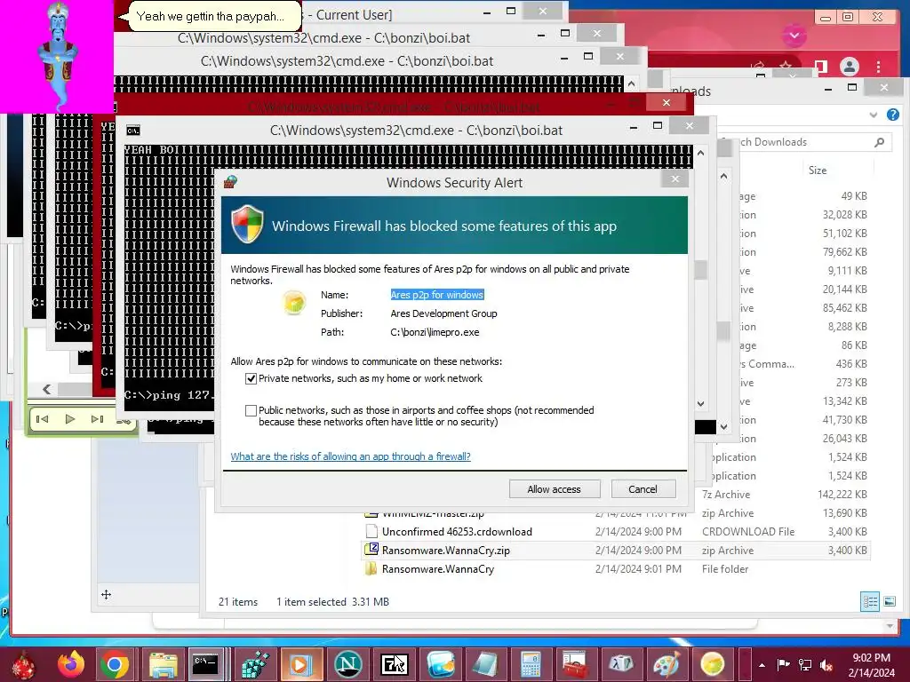Click the BonziBuddy genie character

(x=58, y=55)
